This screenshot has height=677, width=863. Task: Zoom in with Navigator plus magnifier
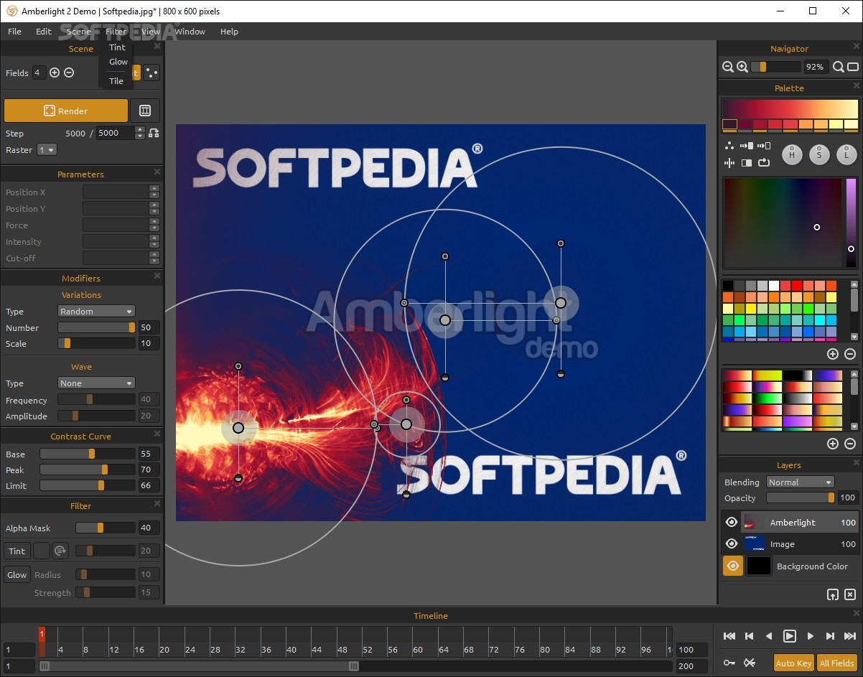742,67
